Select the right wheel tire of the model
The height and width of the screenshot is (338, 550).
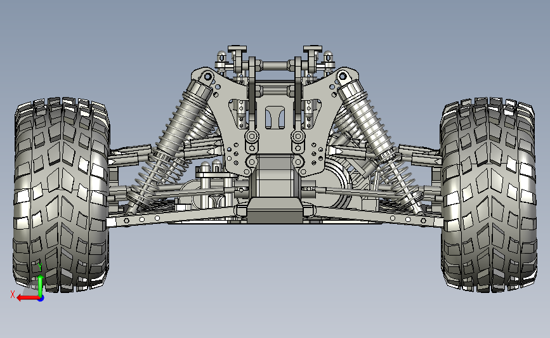pyautogui.click(x=488, y=195)
